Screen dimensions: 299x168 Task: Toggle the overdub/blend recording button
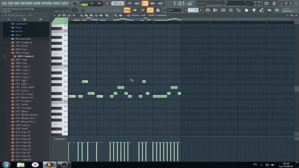[x=153, y=3]
